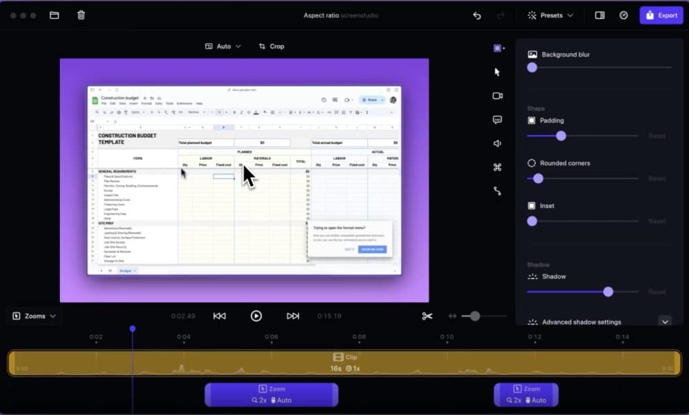This screenshot has width=689, height=415.
Task: Adjust the Shadow slider handle
Action: coord(608,292)
